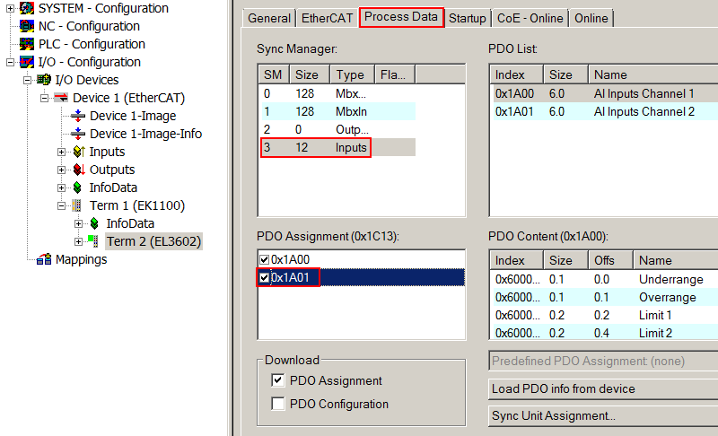Viewport: 718px width, 436px height.
Task: Collapse the Term 1 (EK1100) node
Action: (x=61, y=205)
